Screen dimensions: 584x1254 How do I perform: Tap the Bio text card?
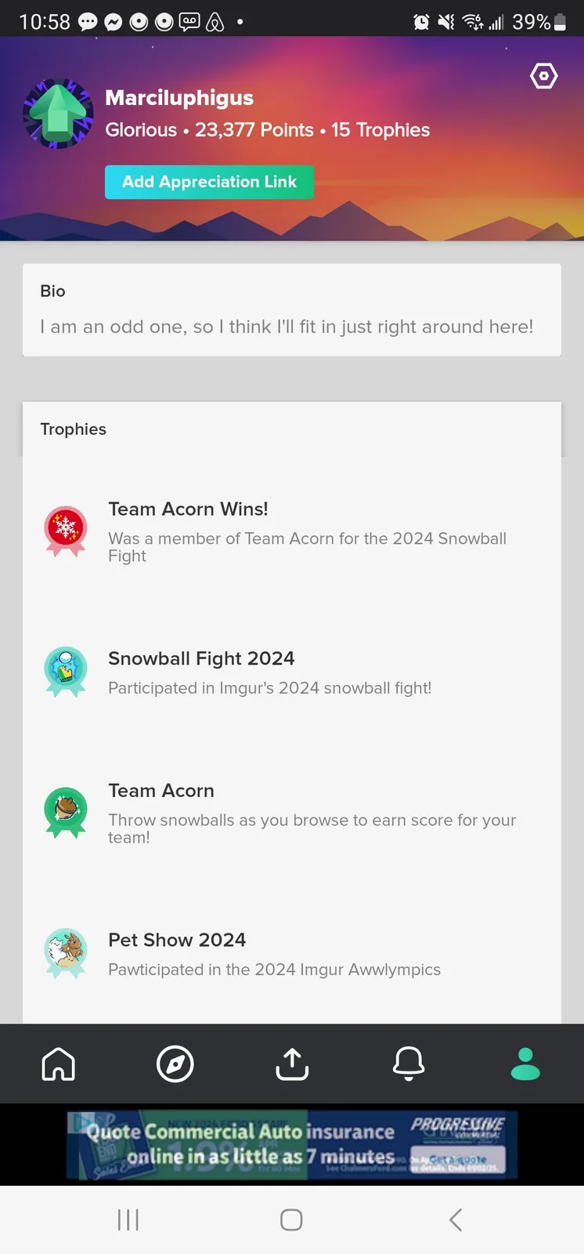tap(292, 310)
